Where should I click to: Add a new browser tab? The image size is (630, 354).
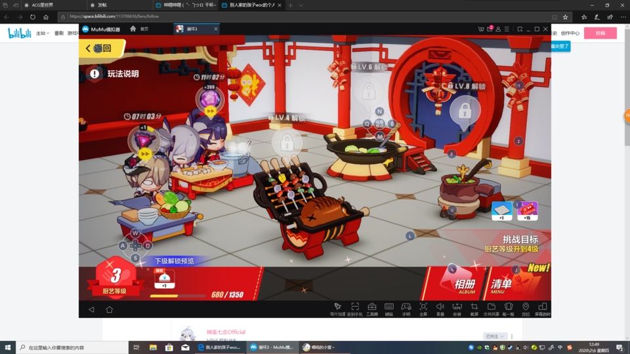[x=291, y=5]
